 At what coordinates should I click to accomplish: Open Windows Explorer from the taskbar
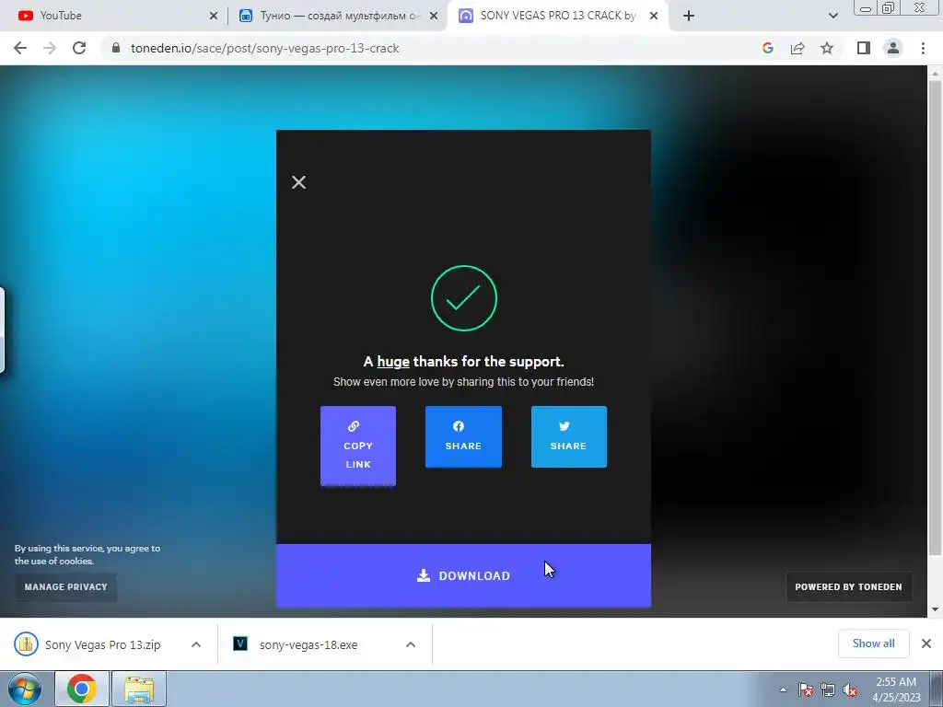tap(139, 689)
